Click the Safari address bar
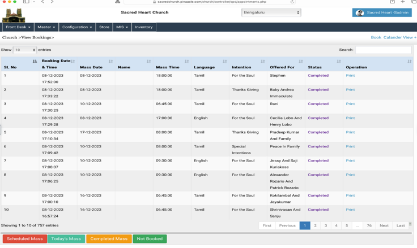 click(x=210, y=2)
